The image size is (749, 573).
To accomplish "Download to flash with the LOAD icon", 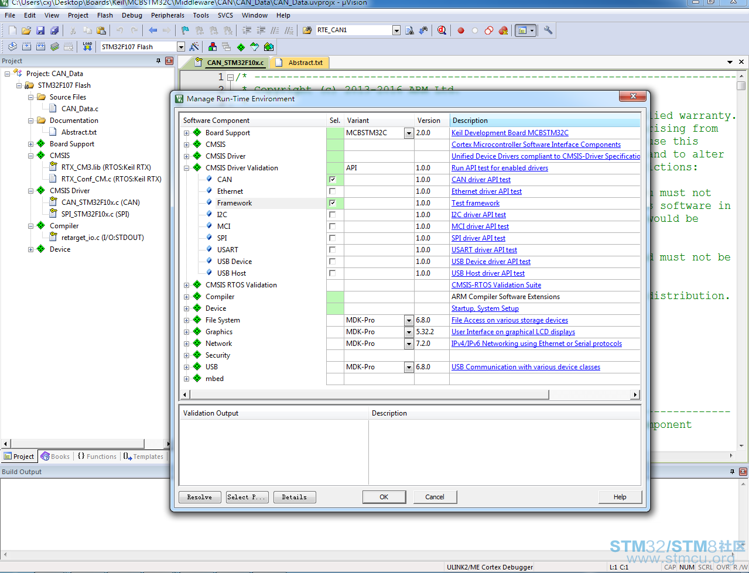I will (x=87, y=47).
